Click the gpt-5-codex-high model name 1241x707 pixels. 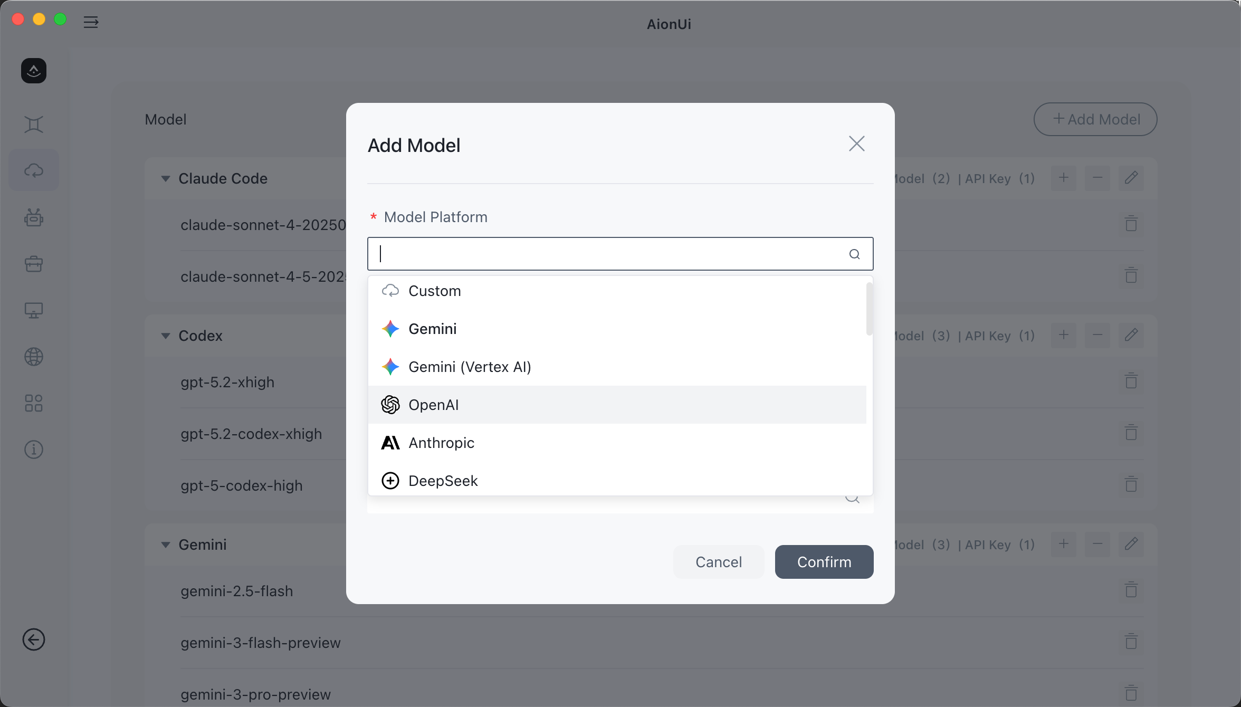[242, 485]
